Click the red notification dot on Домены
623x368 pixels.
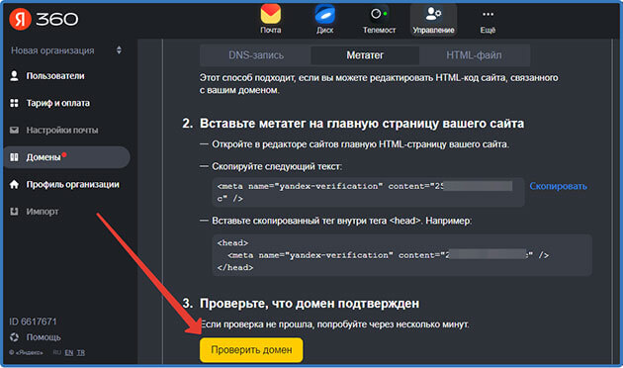tap(64, 155)
